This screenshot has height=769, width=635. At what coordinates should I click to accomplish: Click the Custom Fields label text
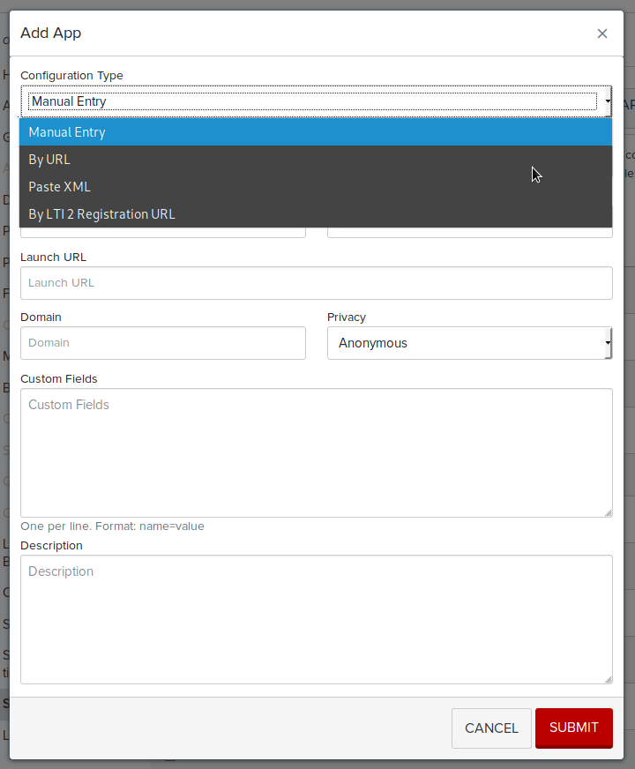click(58, 379)
